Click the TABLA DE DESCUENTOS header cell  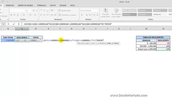tap(153, 37)
